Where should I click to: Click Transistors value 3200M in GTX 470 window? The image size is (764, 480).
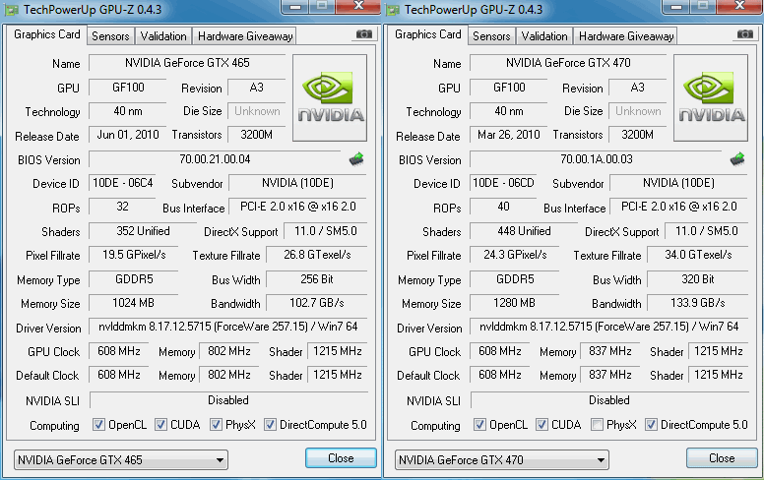point(637,135)
